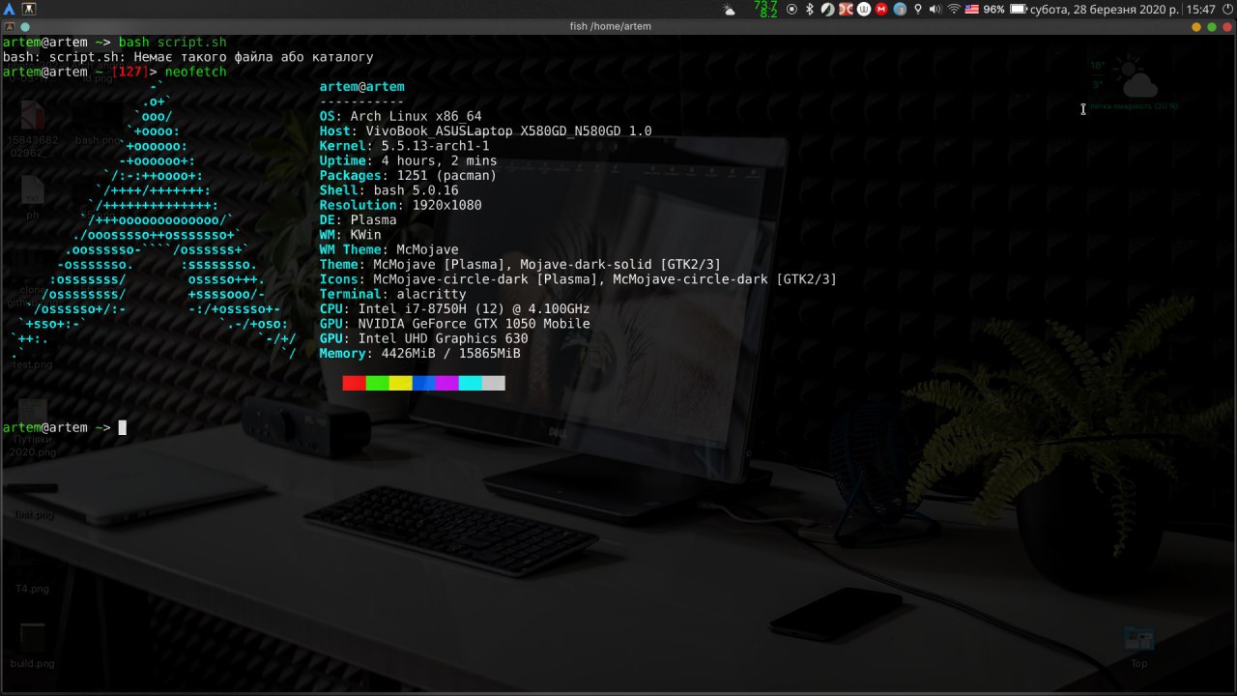1237x696 pixels.
Task: Click the magenta color block in neofetch
Action: click(x=446, y=384)
